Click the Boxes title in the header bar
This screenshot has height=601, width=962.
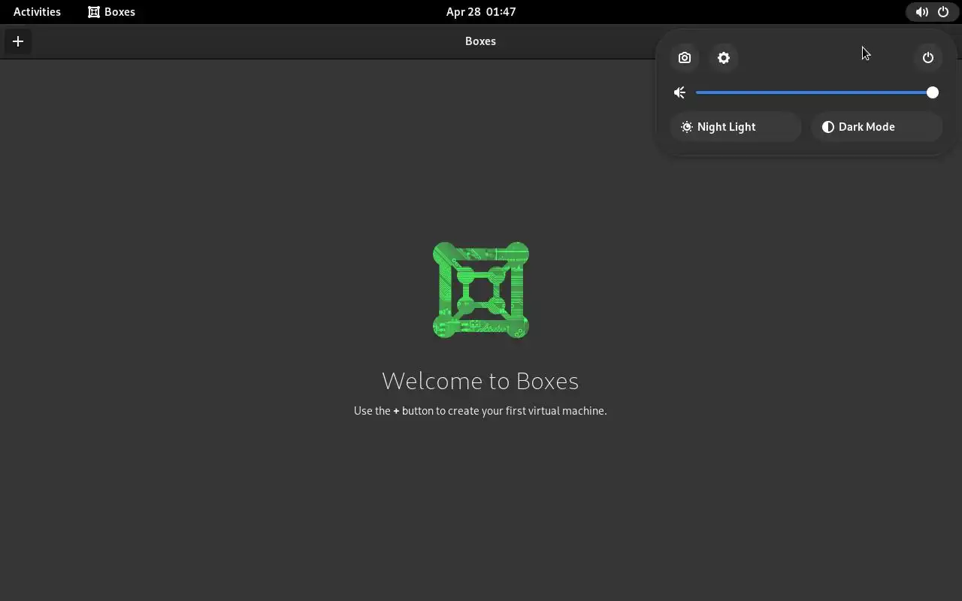tap(480, 41)
